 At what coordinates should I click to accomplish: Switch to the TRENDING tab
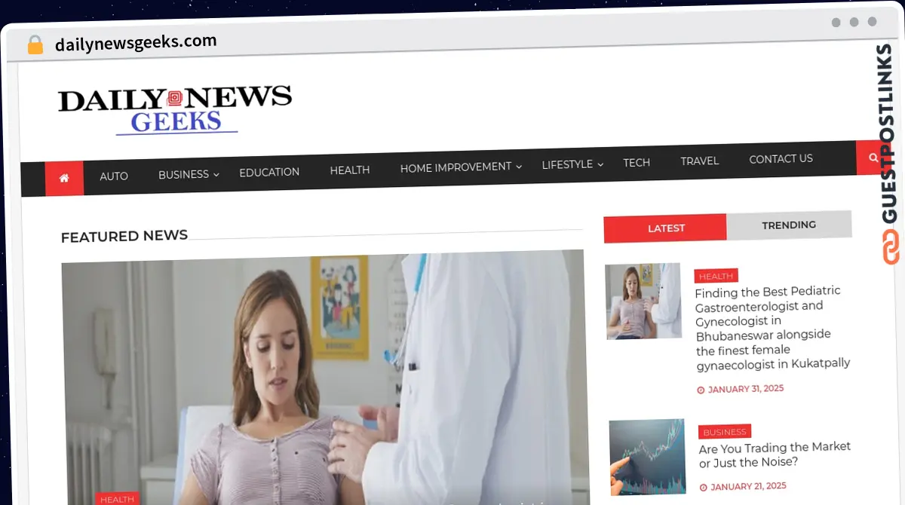tap(789, 224)
